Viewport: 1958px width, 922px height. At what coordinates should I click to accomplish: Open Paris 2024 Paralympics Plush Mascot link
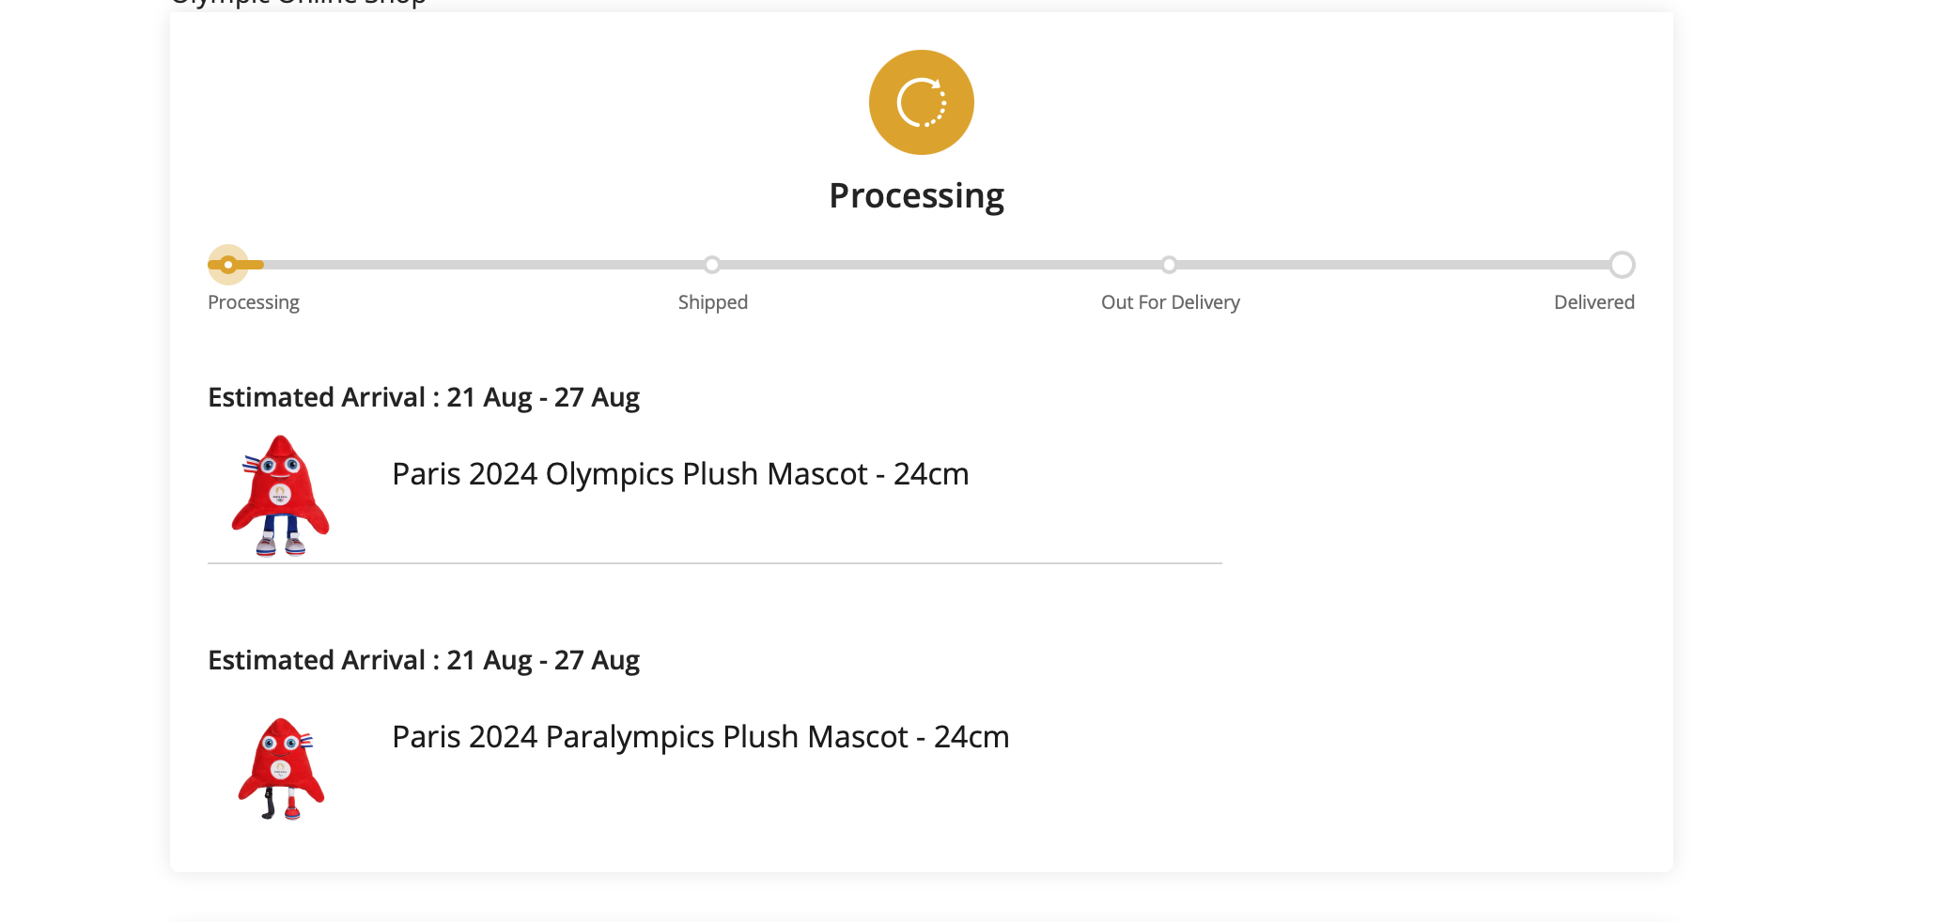701,737
